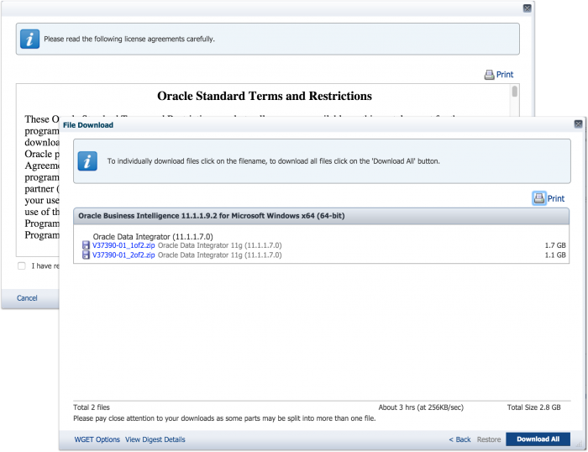
Task: Open View Digest Details
Action: [155, 439]
